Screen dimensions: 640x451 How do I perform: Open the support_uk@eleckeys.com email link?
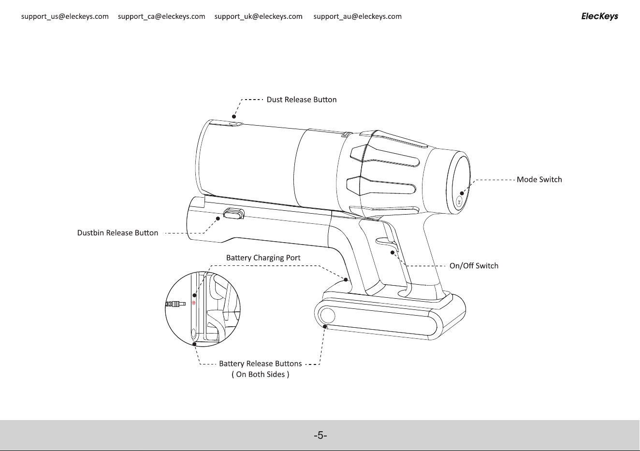click(259, 16)
